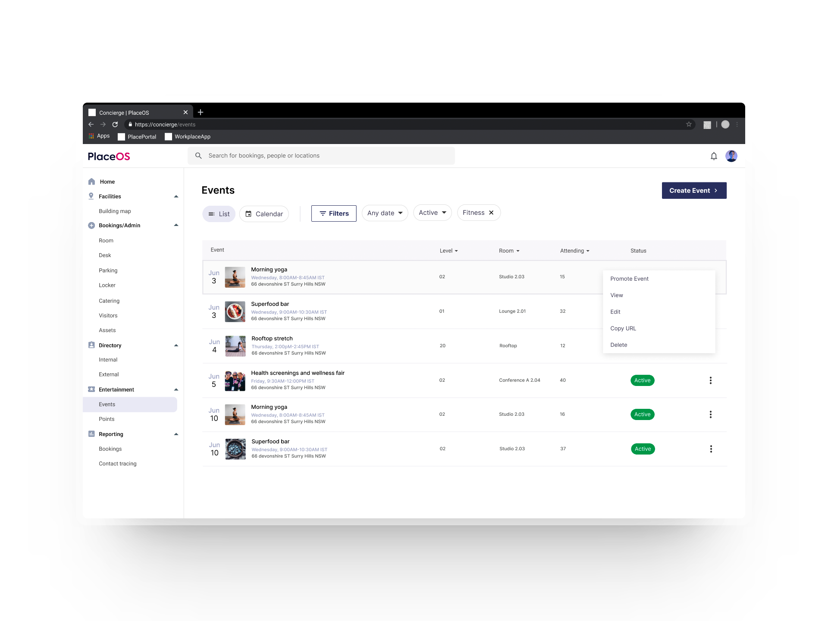Choose Copy URL in context menu
Viewport: 828px width, 621px height.
point(623,329)
